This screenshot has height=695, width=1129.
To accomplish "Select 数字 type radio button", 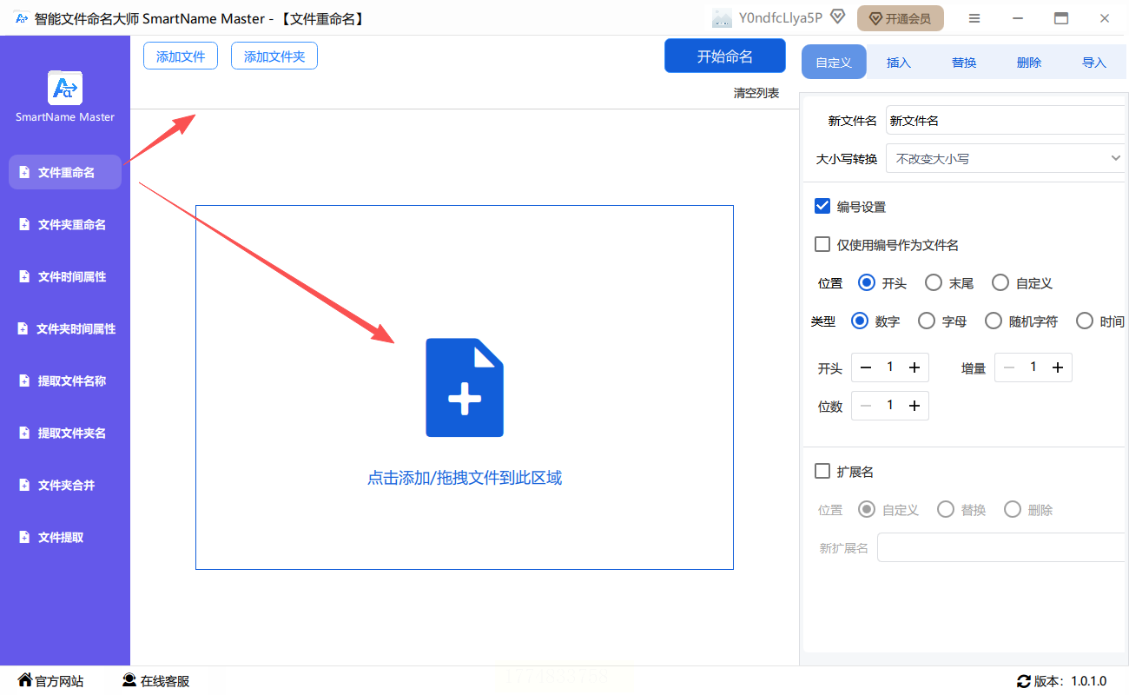I will pos(860,321).
